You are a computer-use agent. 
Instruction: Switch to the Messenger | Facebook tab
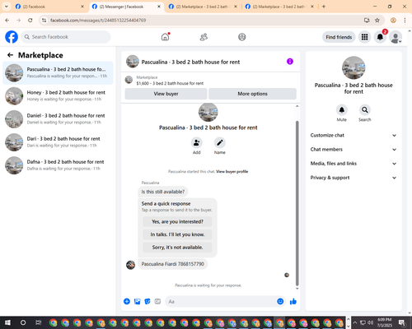(126, 7)
